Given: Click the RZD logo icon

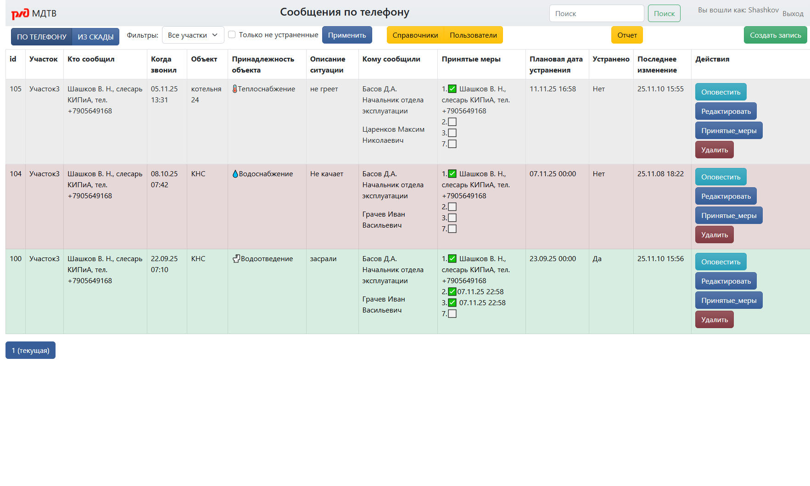Looking at the screenshot, I should click(20, 14).
